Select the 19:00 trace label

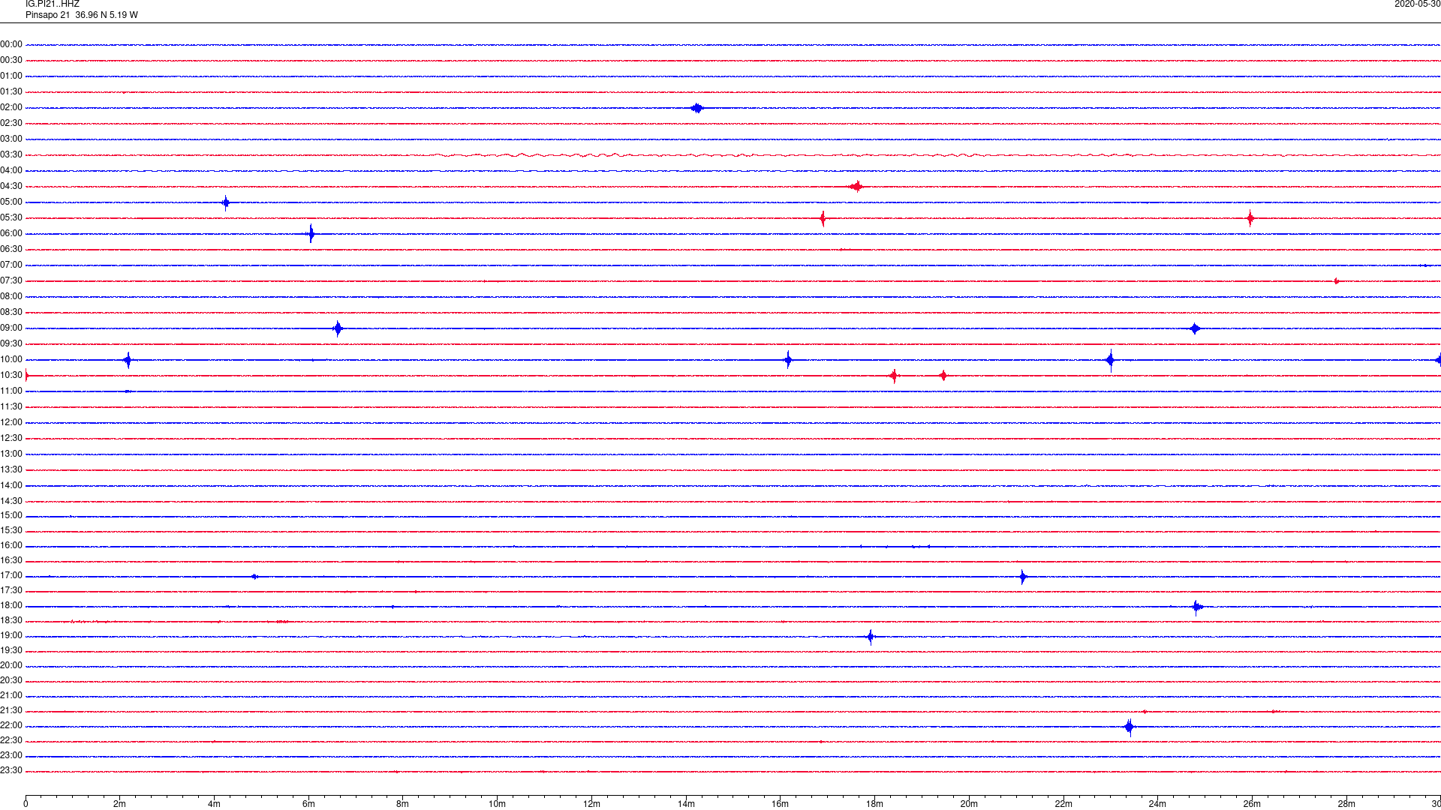11,636
